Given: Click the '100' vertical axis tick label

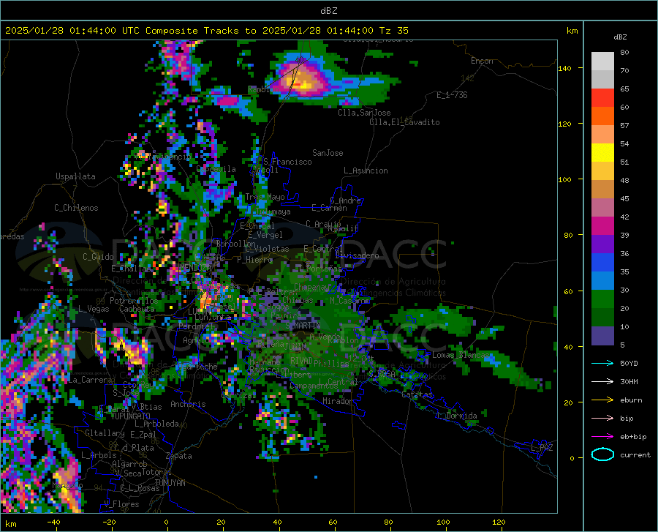Looking at the screenshot, I should [x=564, y=179].
